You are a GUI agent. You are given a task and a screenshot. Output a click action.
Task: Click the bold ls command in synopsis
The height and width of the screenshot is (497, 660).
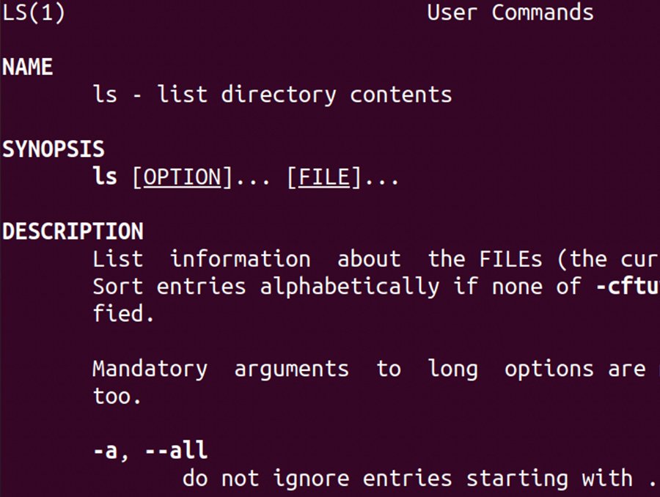point(105,177)
